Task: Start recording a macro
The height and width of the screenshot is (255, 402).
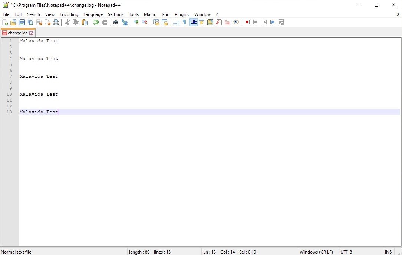Action: (x=247, y=22)
